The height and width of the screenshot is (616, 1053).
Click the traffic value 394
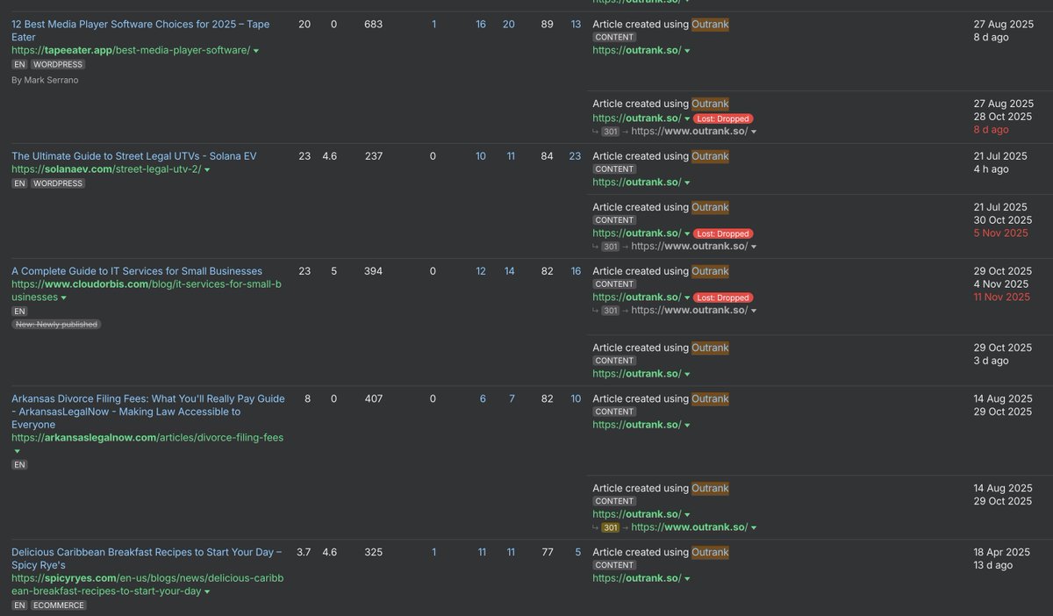[x=374, y=271]
